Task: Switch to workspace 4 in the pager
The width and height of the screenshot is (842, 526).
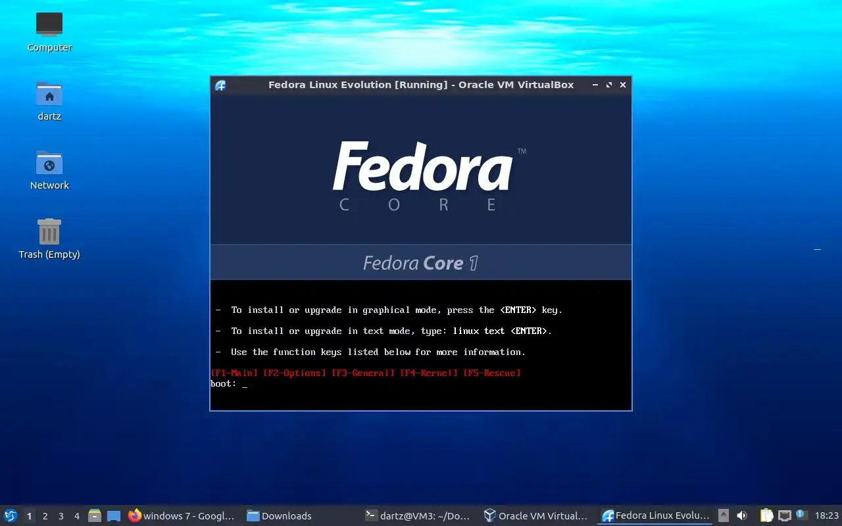Action: [76, 516]
